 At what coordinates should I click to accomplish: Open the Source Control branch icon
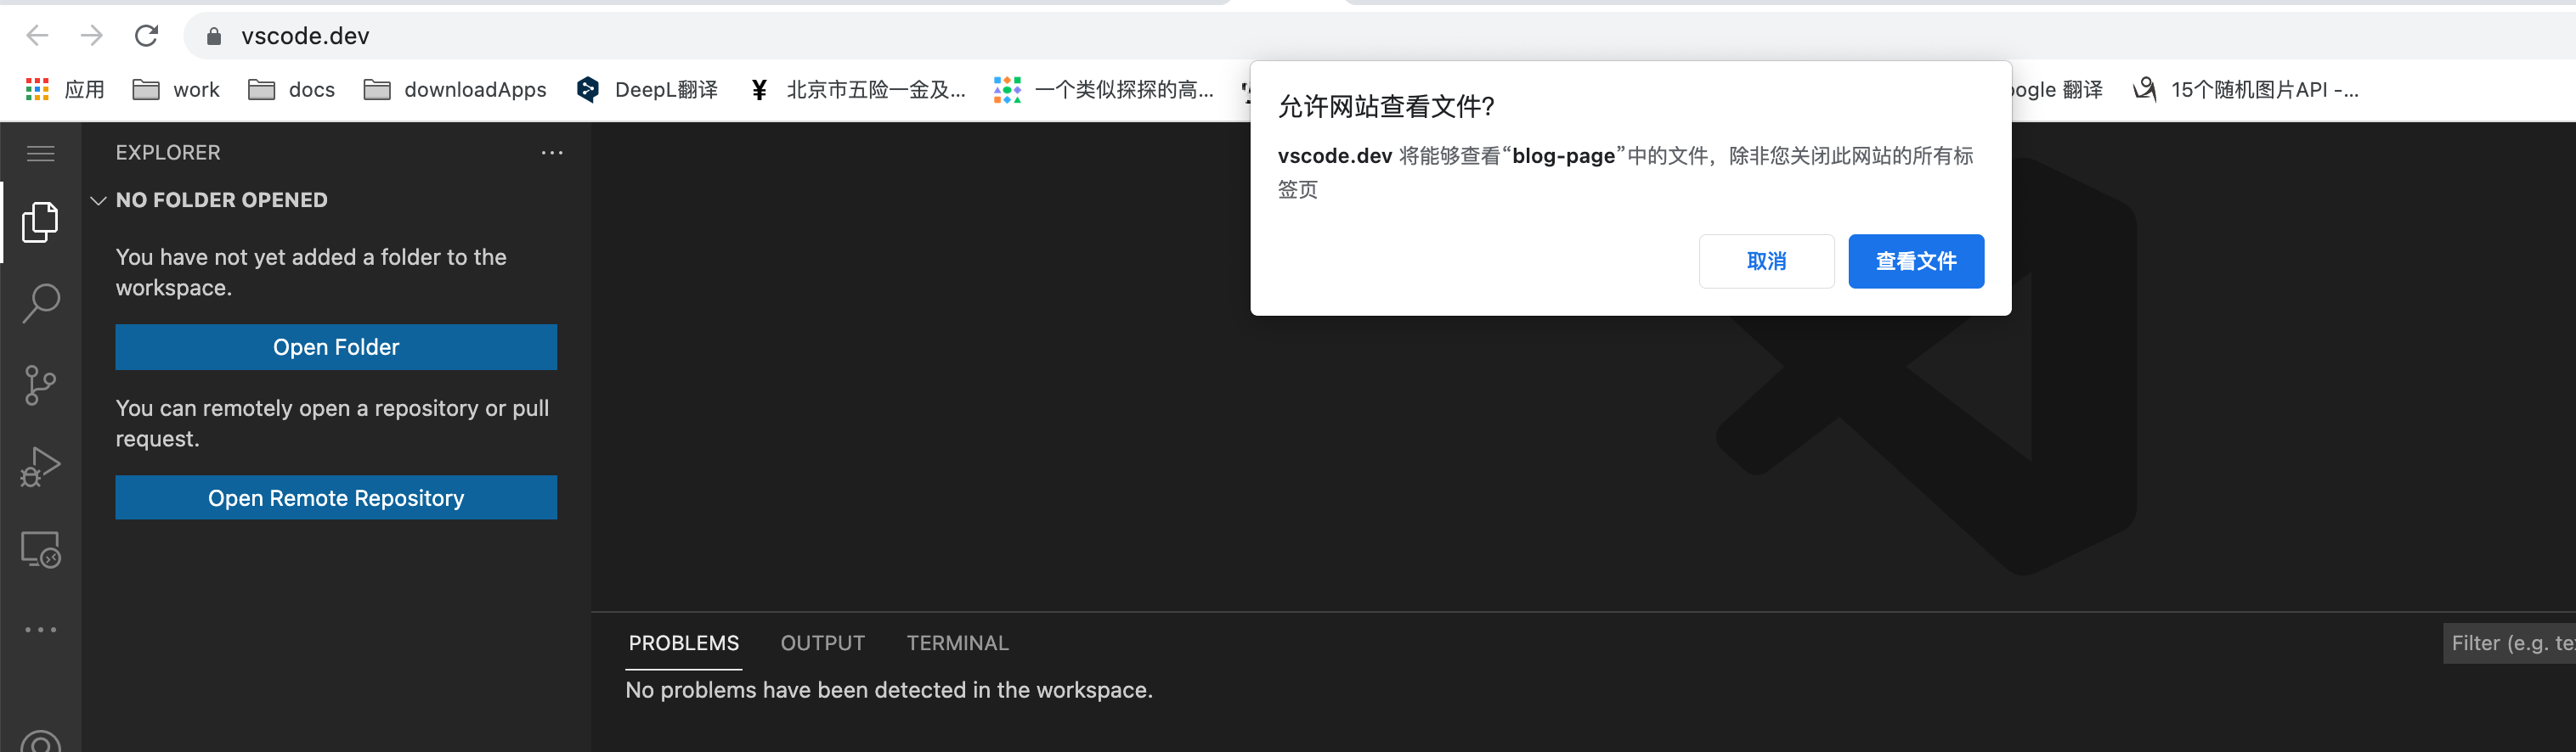pyautogui.click(x=40, y=384)
